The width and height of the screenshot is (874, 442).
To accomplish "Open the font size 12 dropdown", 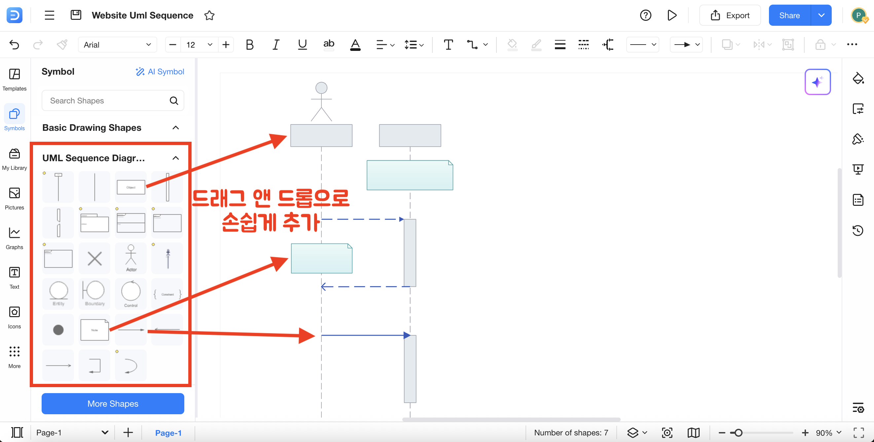I will tap(200, 45).
